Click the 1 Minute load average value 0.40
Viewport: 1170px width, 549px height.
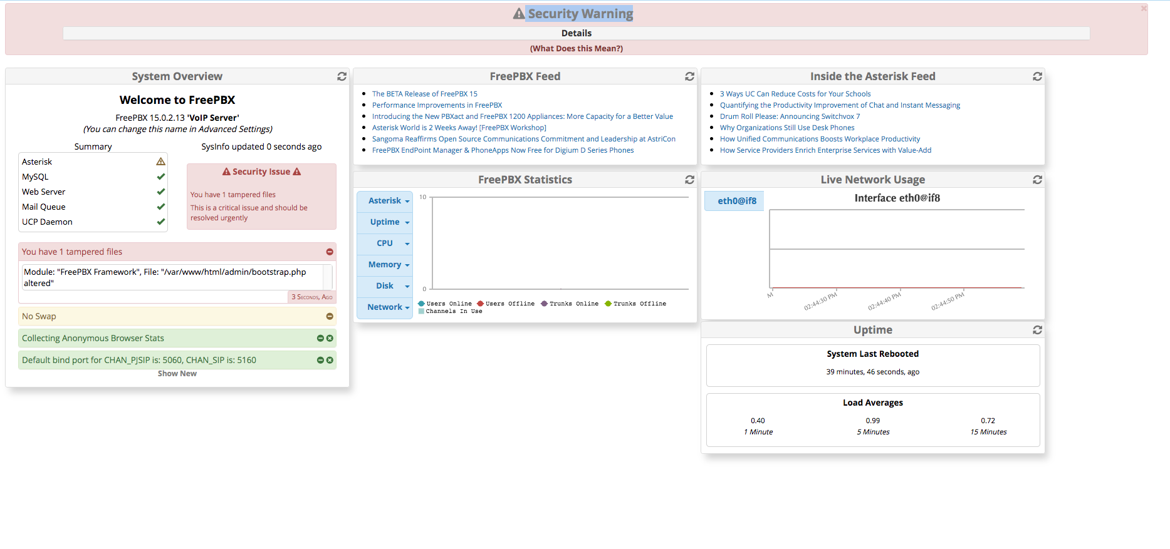click(x=758, y=421)
